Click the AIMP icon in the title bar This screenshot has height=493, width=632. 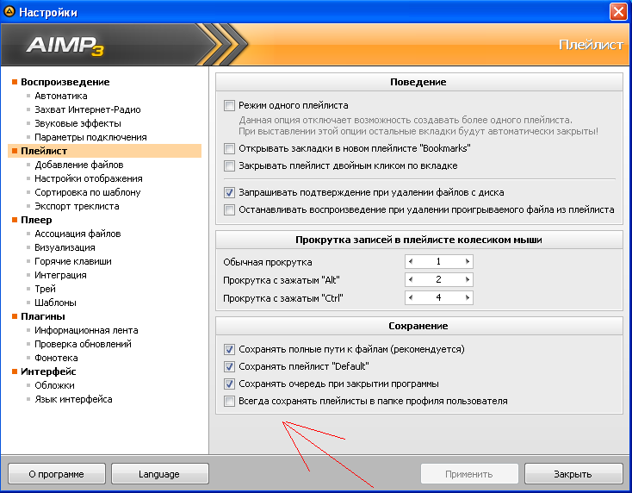[x=9, y=12]
